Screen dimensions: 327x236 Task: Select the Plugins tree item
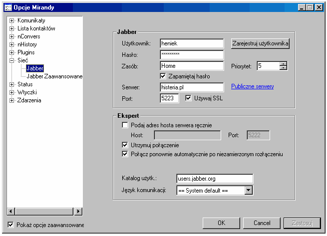pos(26,52)
